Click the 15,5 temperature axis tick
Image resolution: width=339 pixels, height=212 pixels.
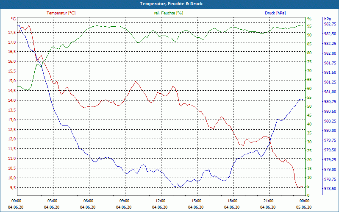click(x=12, y=71)
